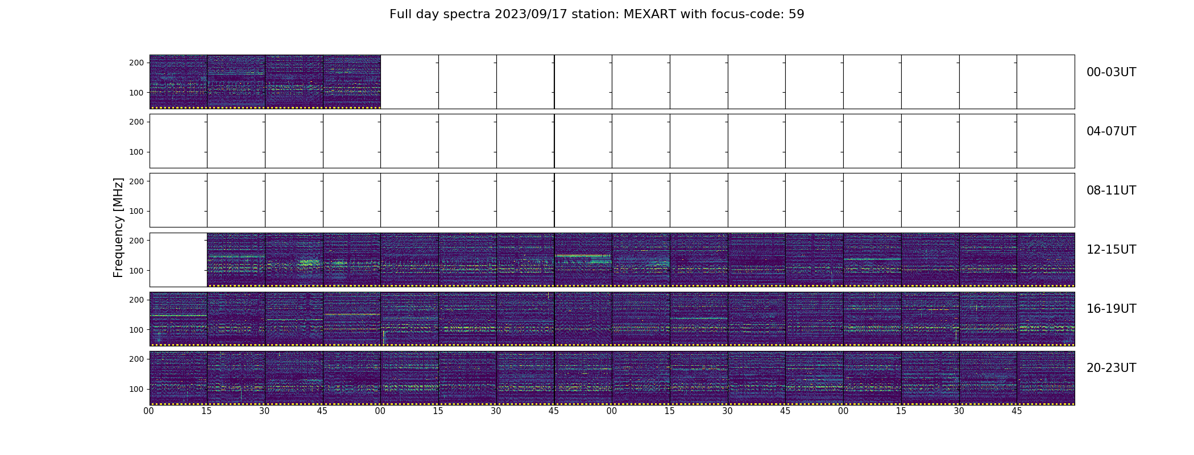This screenshot has height=455, width=1194.
Task: Click the spectrogram data in the 16-19UT row
Action: tap(612, 318)
